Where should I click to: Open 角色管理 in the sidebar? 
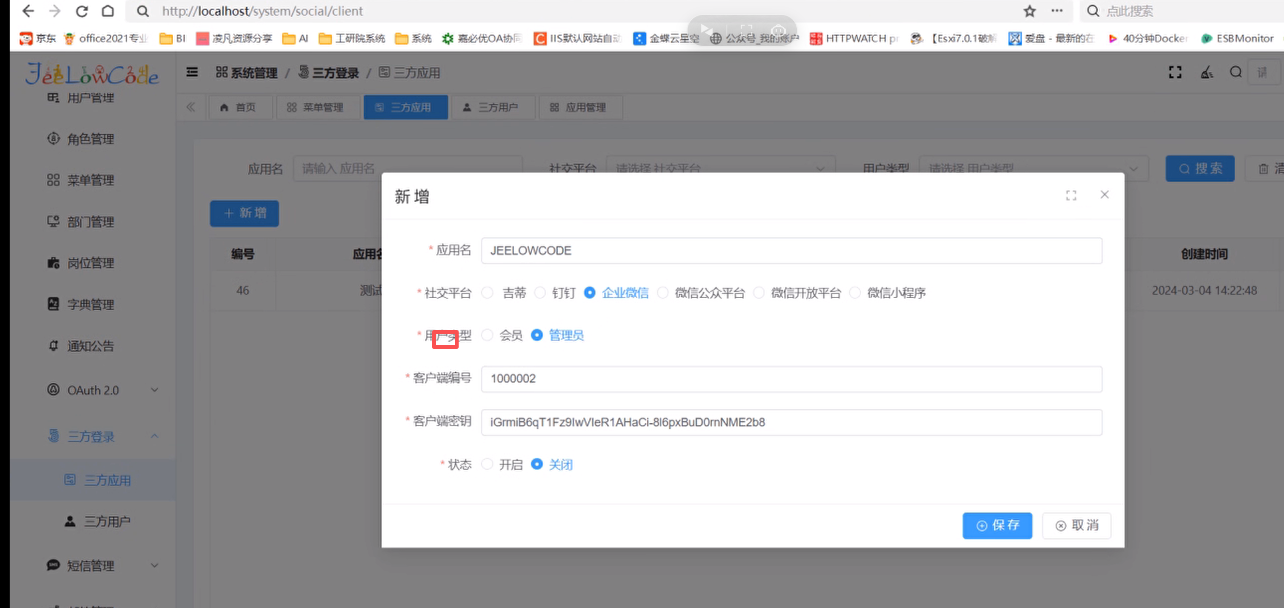coord(90,139)
